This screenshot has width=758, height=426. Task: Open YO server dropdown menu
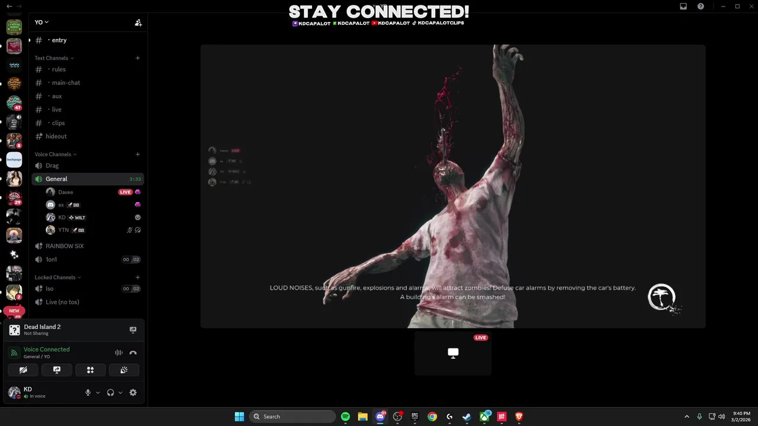(x=41, y=22)
